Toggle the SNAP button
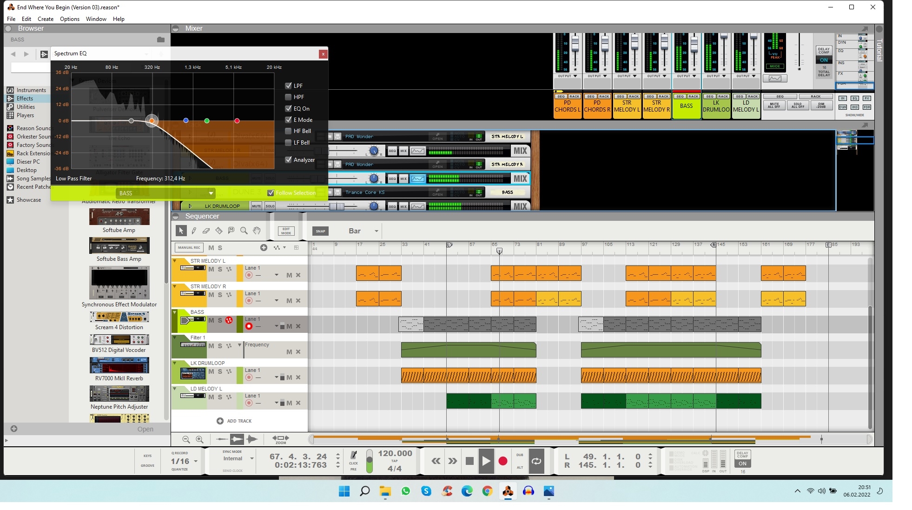The width and height of the screenshot is (912, 510). (x=321, y=231)
